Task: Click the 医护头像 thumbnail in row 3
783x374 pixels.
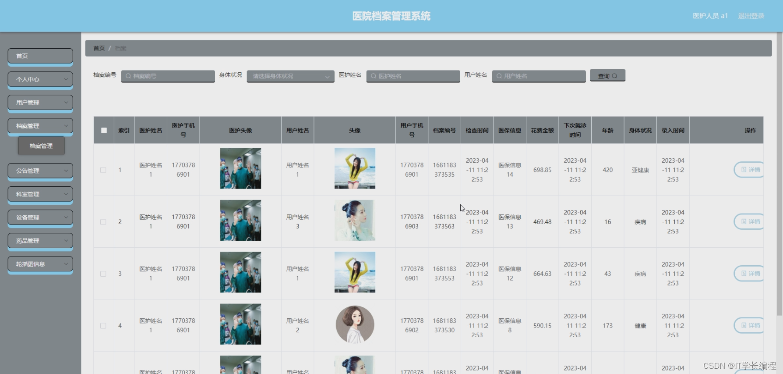Action: click(x=240, y=272)
